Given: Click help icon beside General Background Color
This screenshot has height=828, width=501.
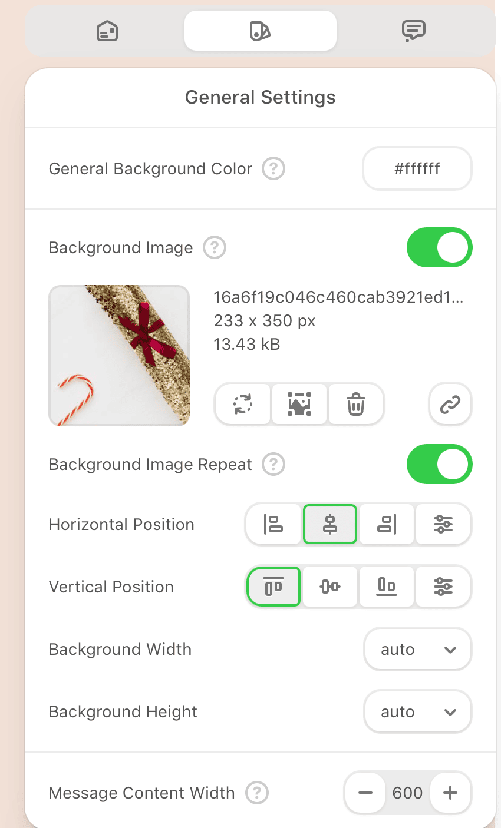Looking at the screenshot, I should pos(273,169).
